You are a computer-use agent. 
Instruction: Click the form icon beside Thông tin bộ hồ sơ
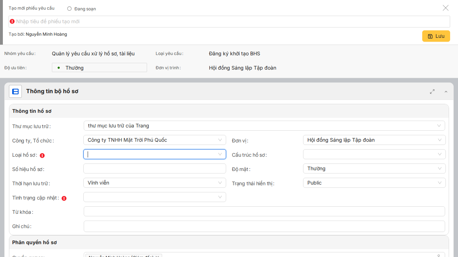(15, 91)
